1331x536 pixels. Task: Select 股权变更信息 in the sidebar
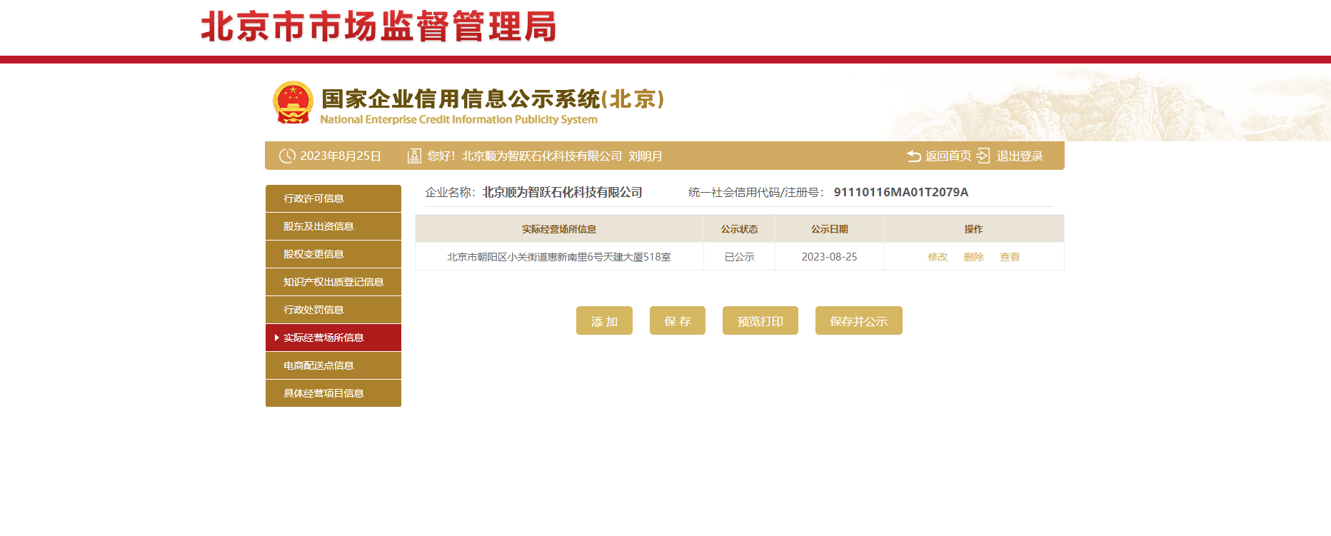pos(333,254)
